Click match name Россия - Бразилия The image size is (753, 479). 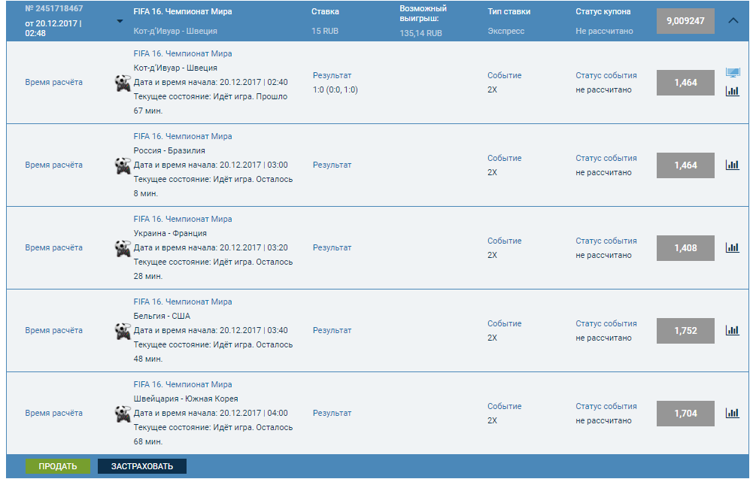click(x=169, y=150)
